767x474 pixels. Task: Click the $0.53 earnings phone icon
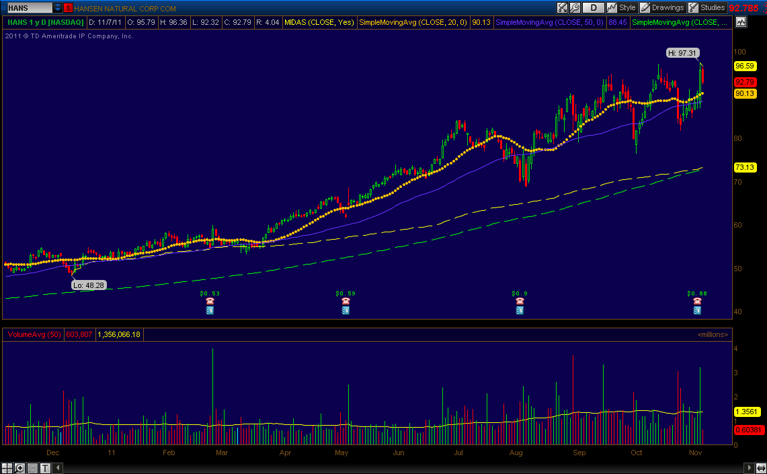click(x=210, y=301)
